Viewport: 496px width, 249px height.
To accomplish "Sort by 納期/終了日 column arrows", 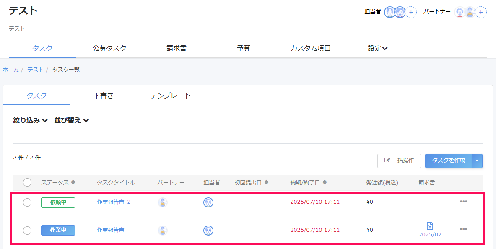I will click(x=325, y=182).
